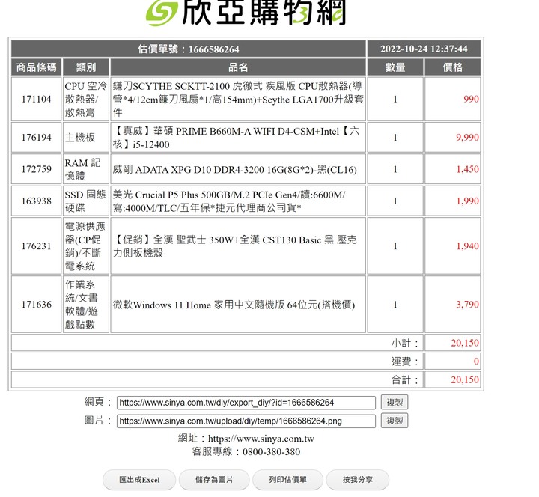The width and height of the screenshot is (539, 497).
Task: Select the quote number 估價單號：1666586264 header
Action: pyautogui.click(x=189, y=49)
